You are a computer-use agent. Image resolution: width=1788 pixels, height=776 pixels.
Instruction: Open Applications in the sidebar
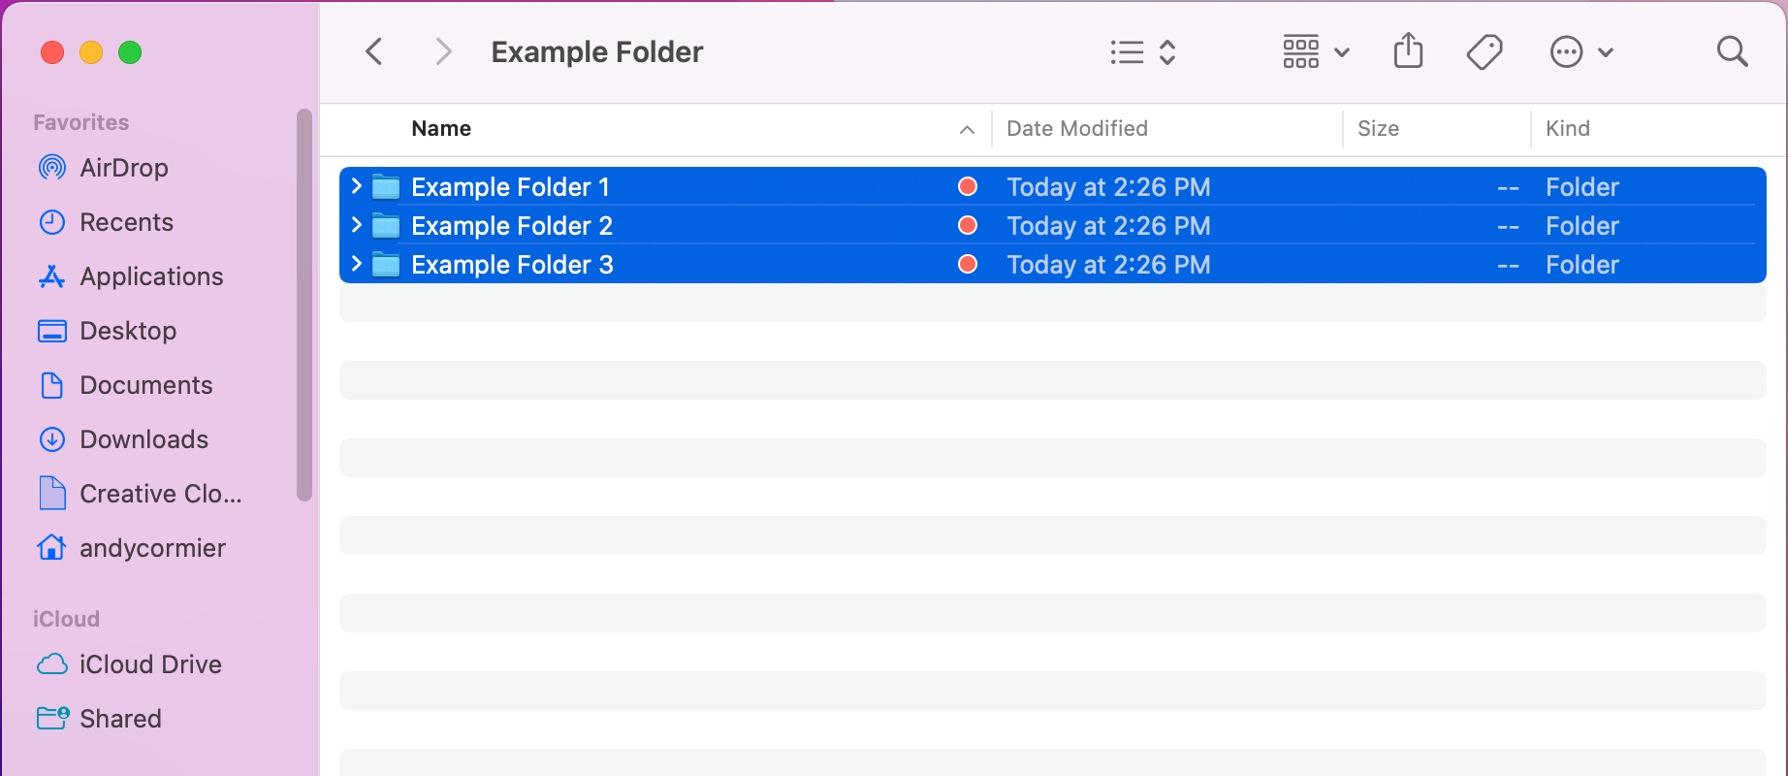pos(151,276)
